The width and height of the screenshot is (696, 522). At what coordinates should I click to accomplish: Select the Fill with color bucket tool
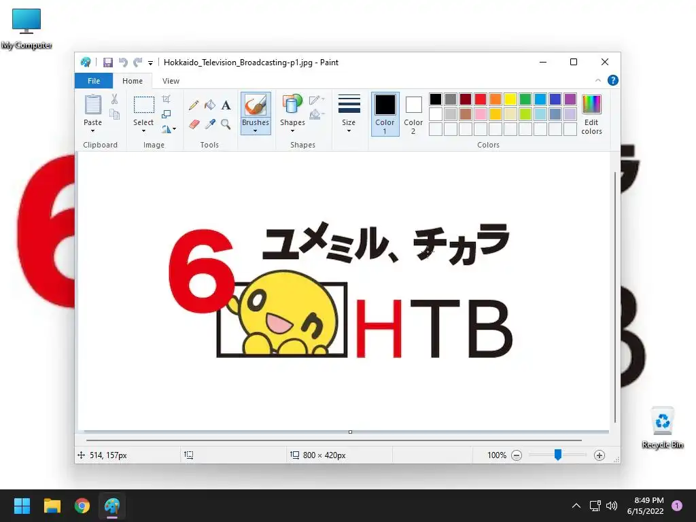coord(210,105)
